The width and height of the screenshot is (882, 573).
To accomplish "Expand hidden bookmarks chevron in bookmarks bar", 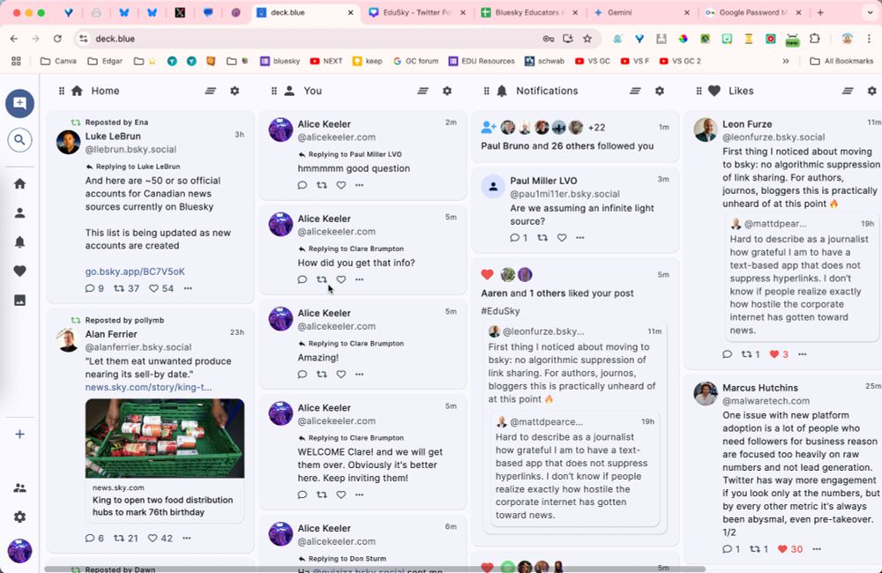I will click(786, 61).
